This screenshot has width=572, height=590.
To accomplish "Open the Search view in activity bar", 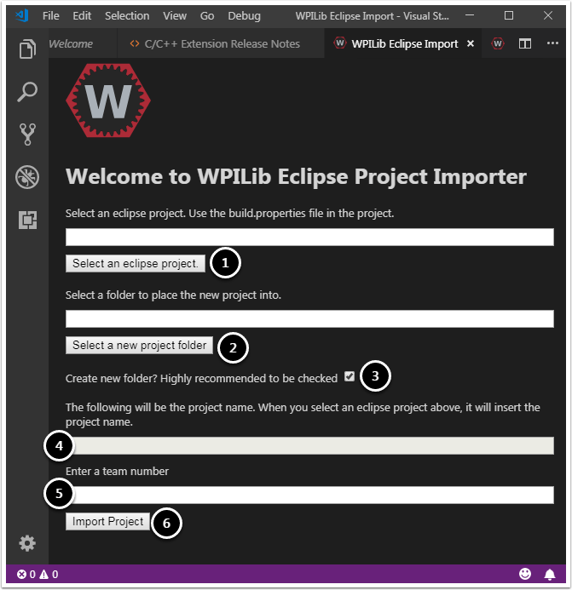I will [27, 92].
